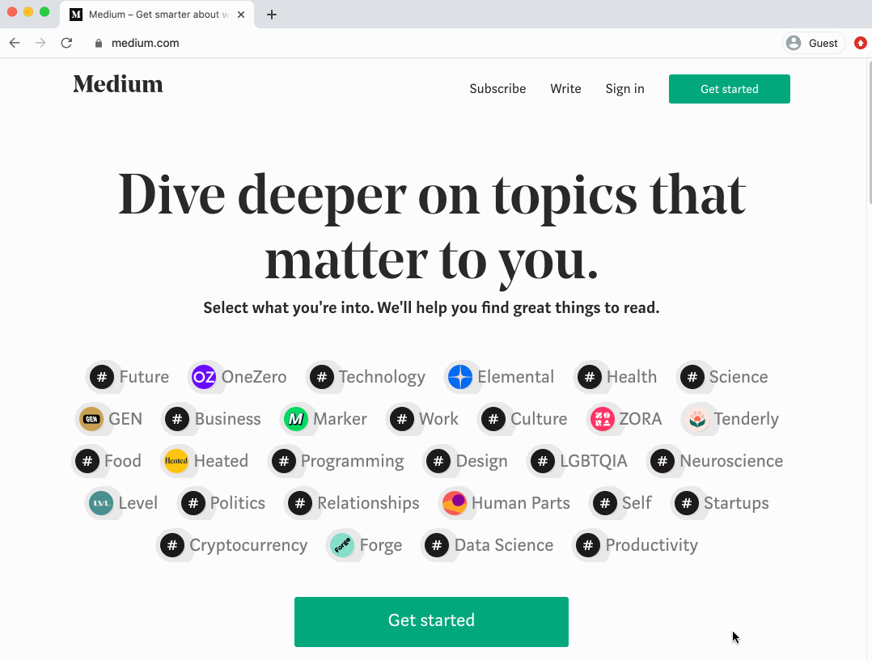Click the forward navigation arrow

click(x=40, y=43)
